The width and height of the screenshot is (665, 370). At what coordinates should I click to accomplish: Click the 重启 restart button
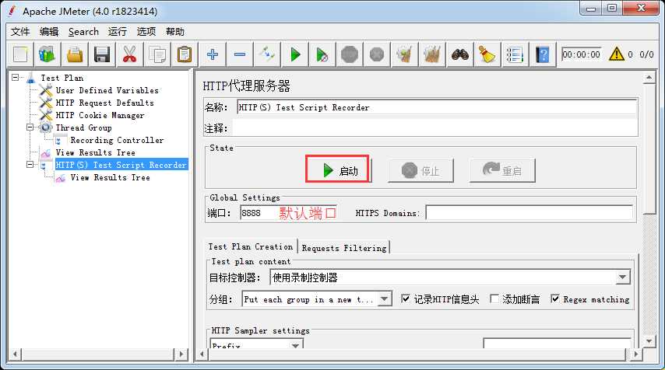(x=502, y=170)
